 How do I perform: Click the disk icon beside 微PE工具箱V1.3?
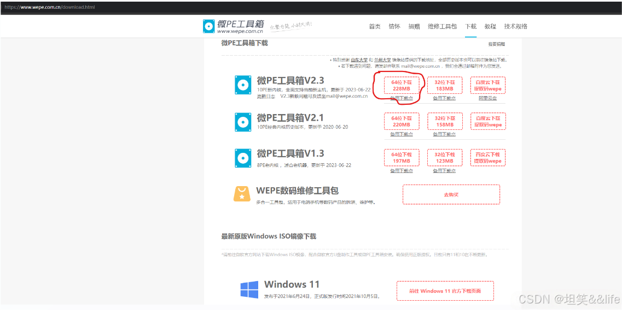coord(243,158)
